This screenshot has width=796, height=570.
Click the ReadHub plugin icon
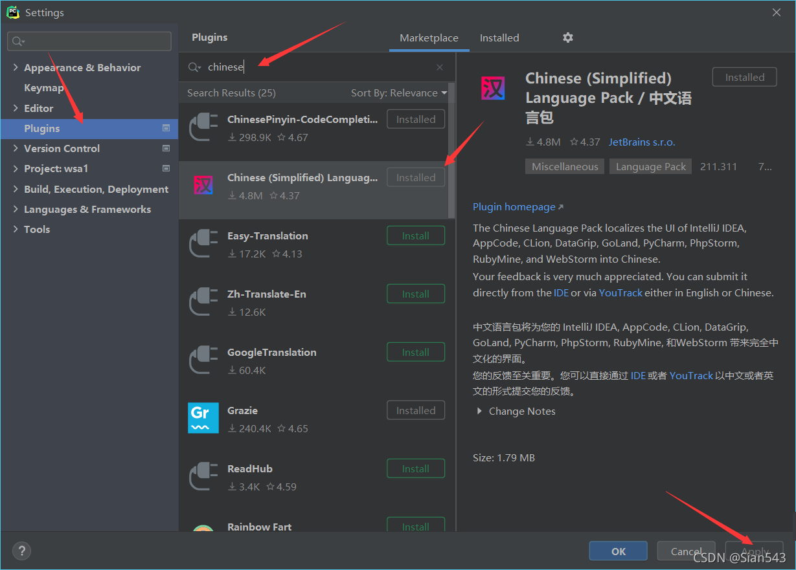click(x=203, y=476)
